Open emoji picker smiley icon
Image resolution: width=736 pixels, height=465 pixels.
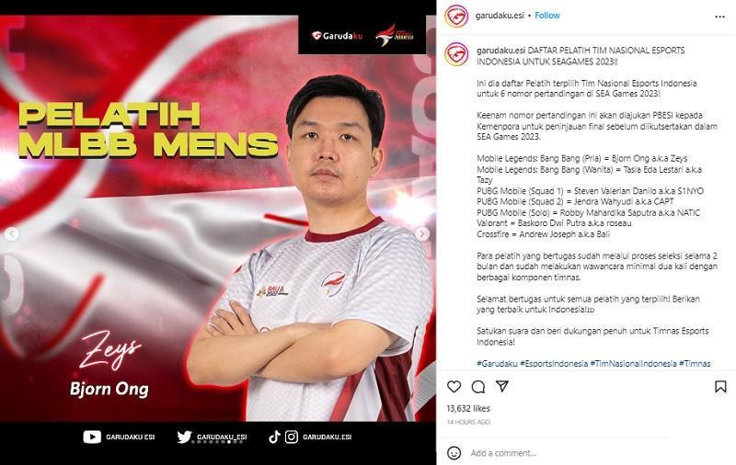(454, 453)
